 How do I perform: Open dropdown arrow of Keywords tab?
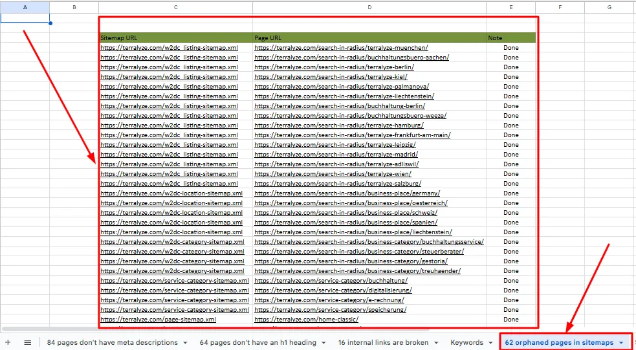[491, 343]
